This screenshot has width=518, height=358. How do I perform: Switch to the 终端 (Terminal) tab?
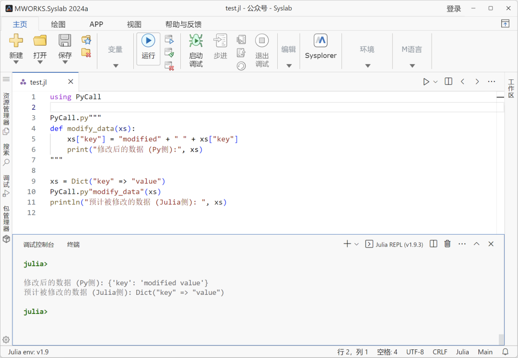click(x=73, y=244)
